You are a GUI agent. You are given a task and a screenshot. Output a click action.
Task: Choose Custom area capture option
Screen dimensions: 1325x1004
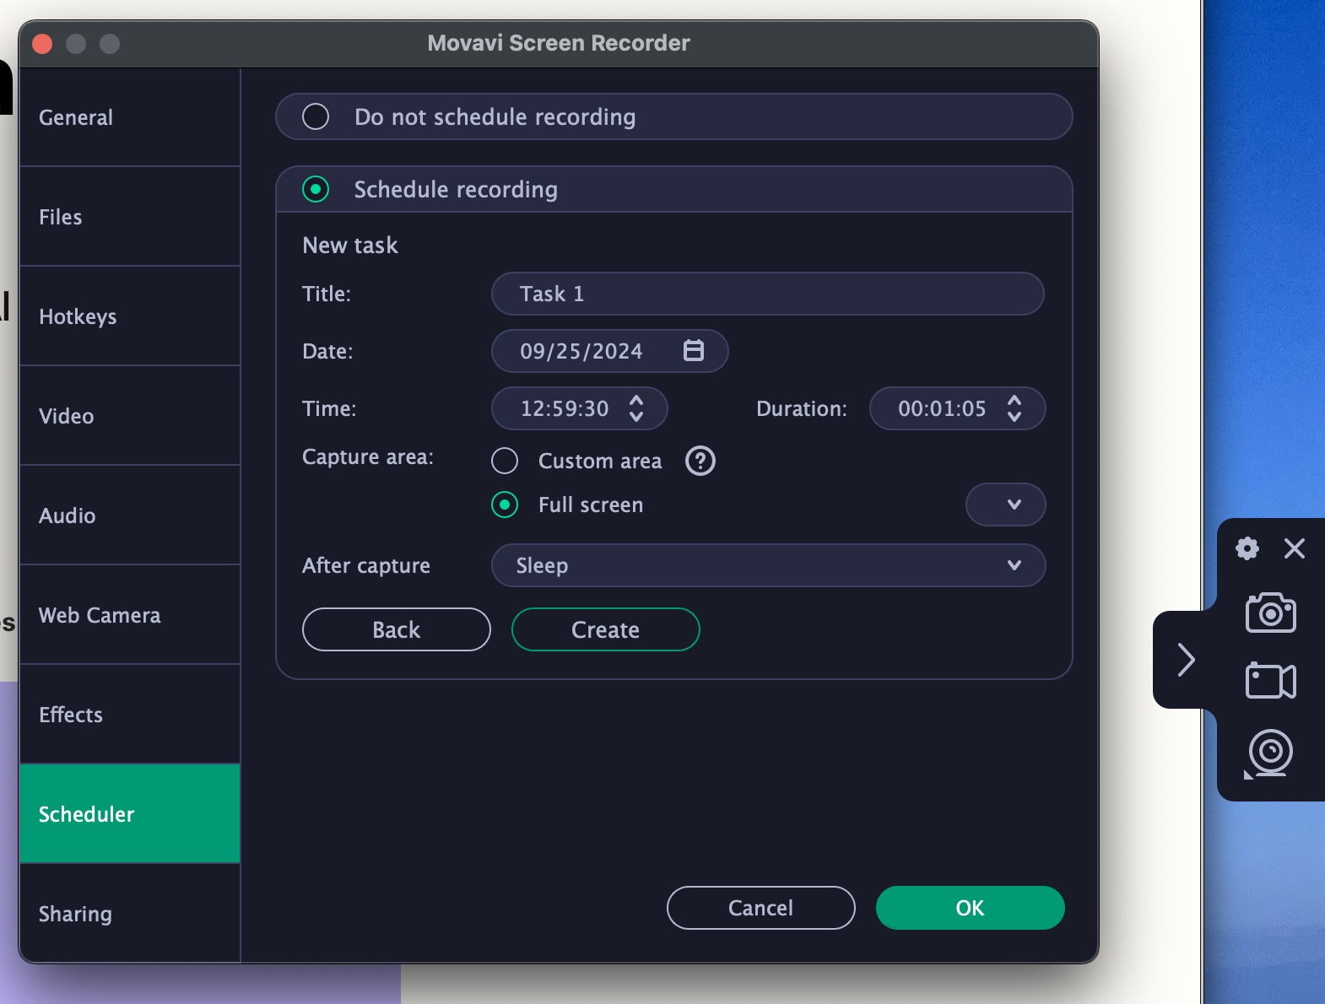[x=505, y=461]
